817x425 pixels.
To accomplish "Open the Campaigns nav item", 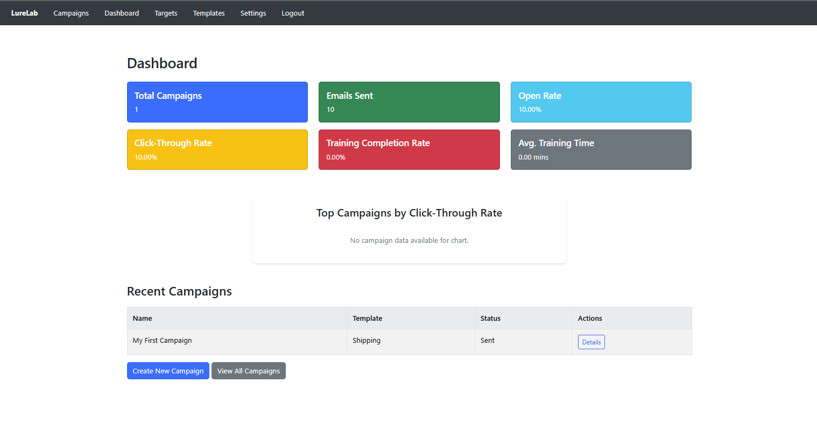I will coord(71,13).
